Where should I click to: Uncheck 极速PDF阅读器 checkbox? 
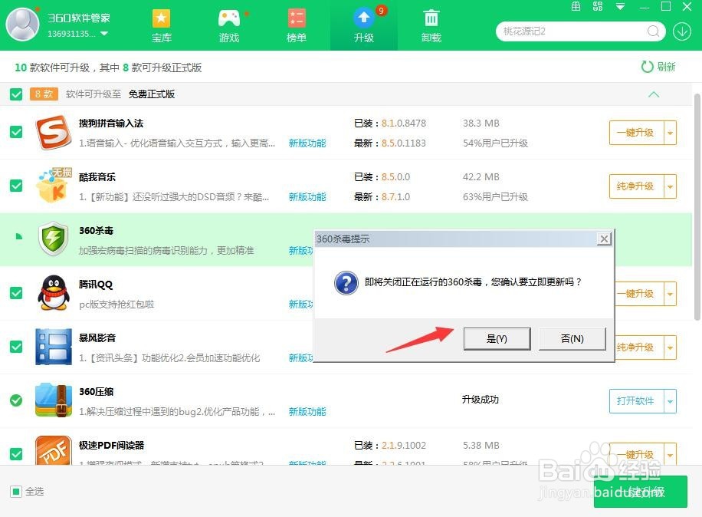[x=16, y=454]
